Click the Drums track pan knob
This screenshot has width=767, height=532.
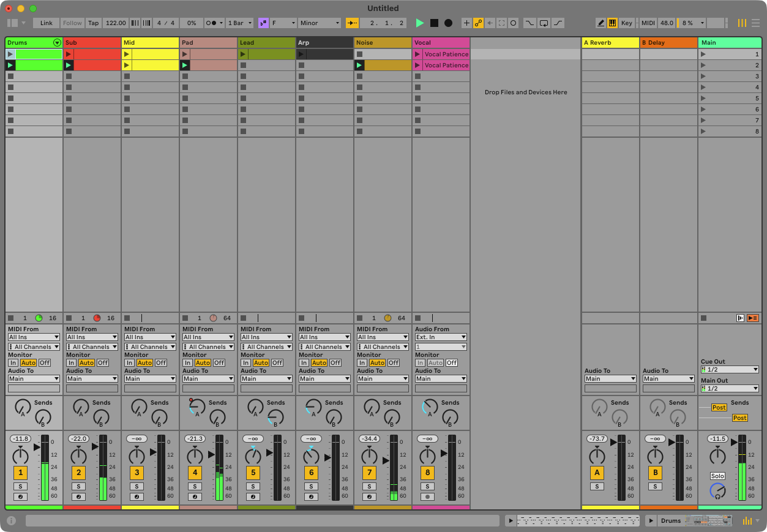20,455
